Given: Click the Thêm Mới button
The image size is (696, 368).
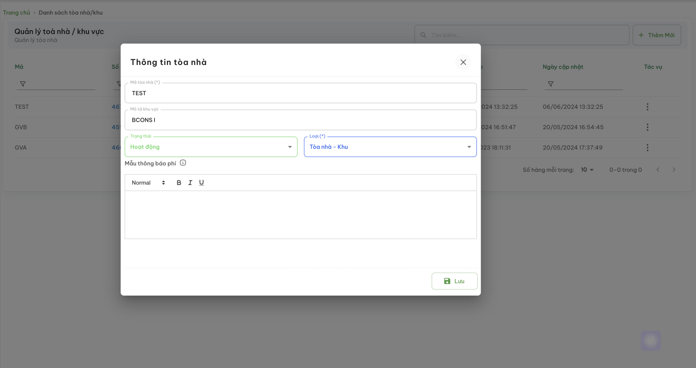Looking at the screenshot, I should [x=657, y=35].
